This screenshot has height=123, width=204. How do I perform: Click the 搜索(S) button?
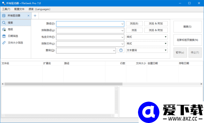tap(187, 27)
